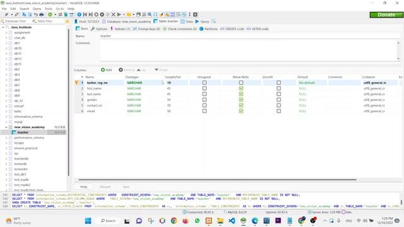Screen dimensions: 404x227
Task: Open Visual Studio Code from the taskbar
Action: tap(232, 221)
